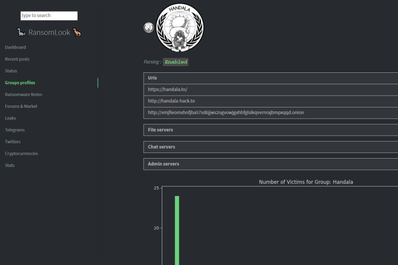Click the chart title Number of Victims
The image size is (398, 265).
click(306, 182)
